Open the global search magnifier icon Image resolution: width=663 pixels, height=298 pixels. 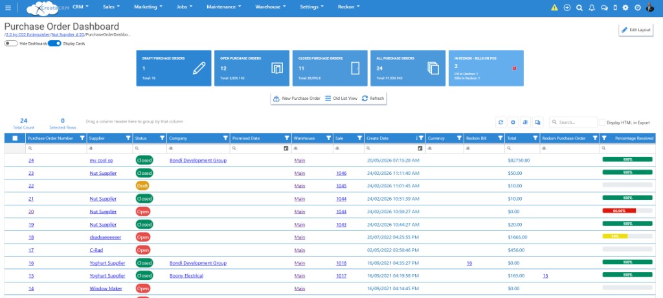pyautogui.click(x=579, y=8)
